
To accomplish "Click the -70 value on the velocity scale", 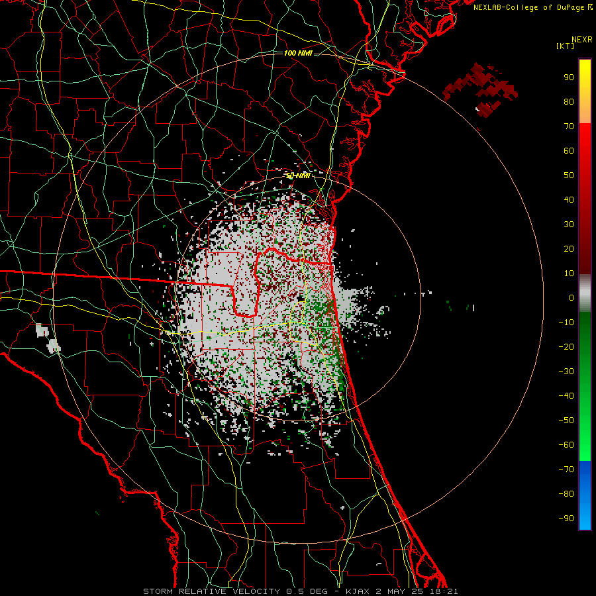I will point(566,470).
